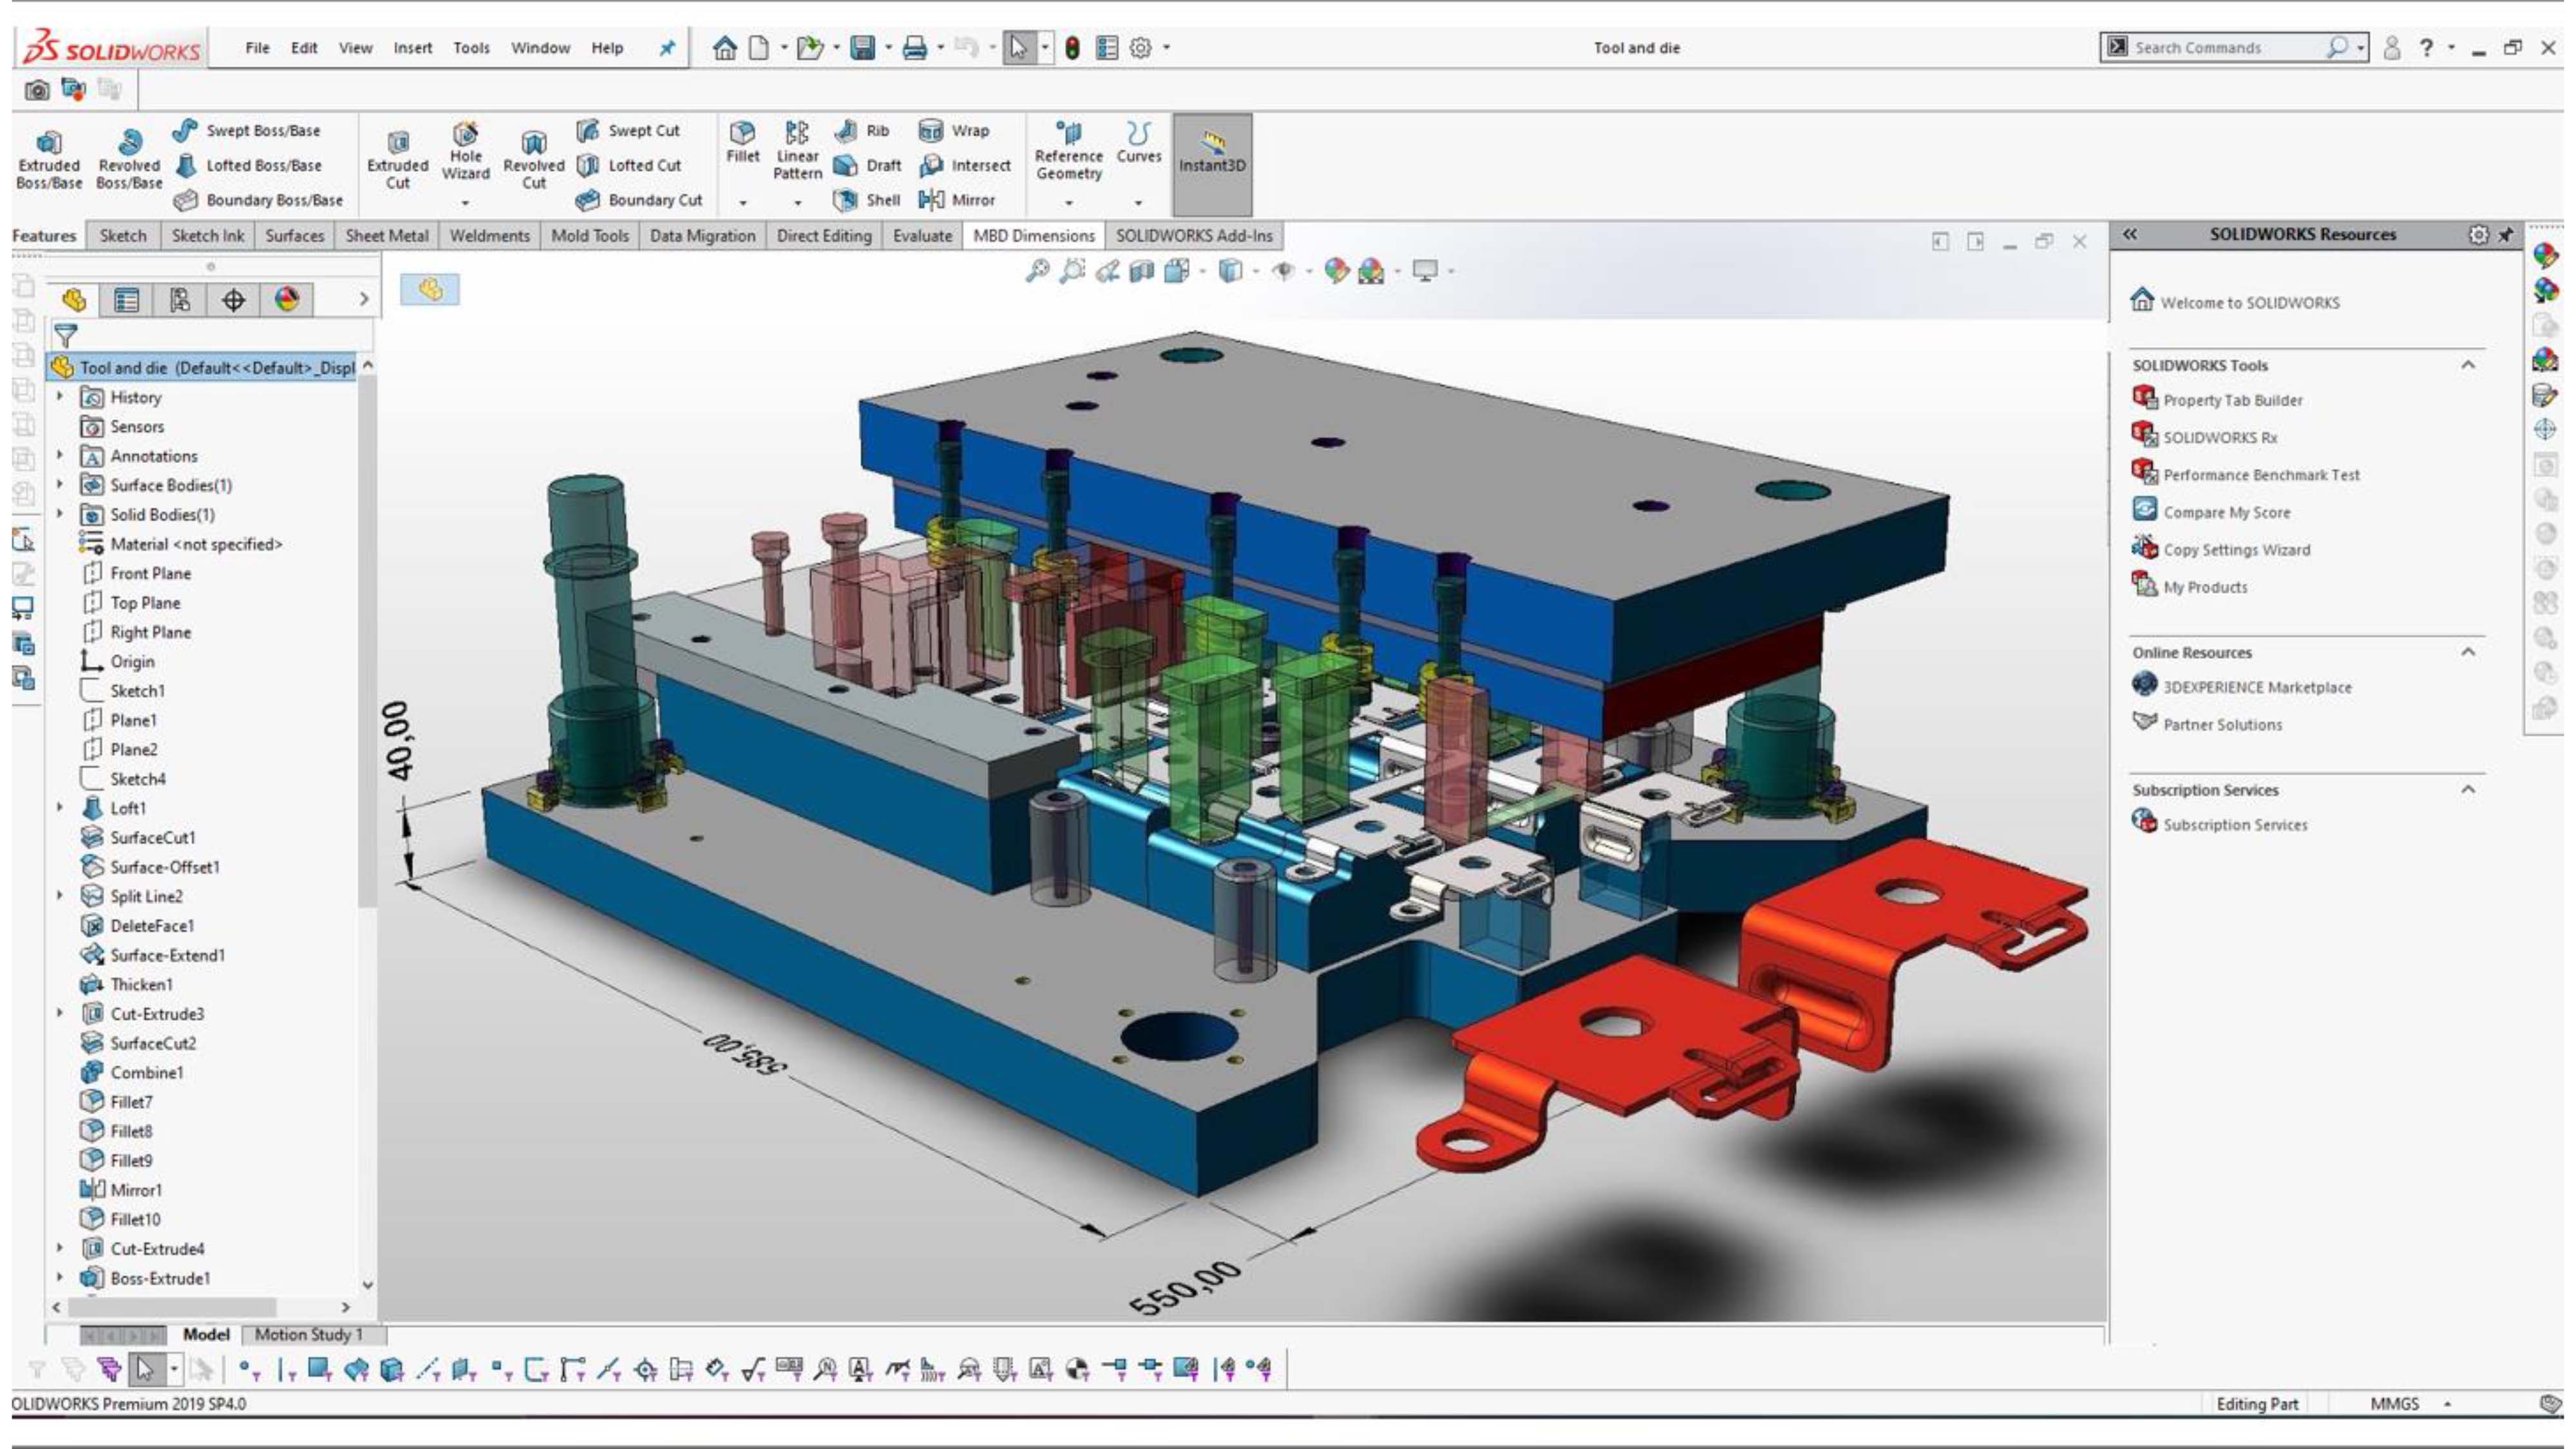Open the Curves tool

pyautogui.click(x=1138, y=142)
